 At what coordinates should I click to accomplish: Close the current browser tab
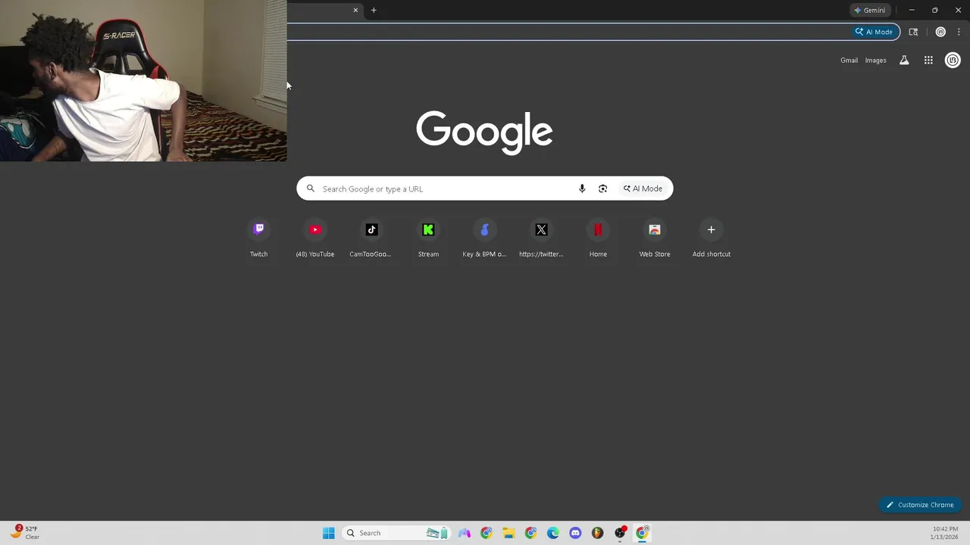tap(355, 10)
